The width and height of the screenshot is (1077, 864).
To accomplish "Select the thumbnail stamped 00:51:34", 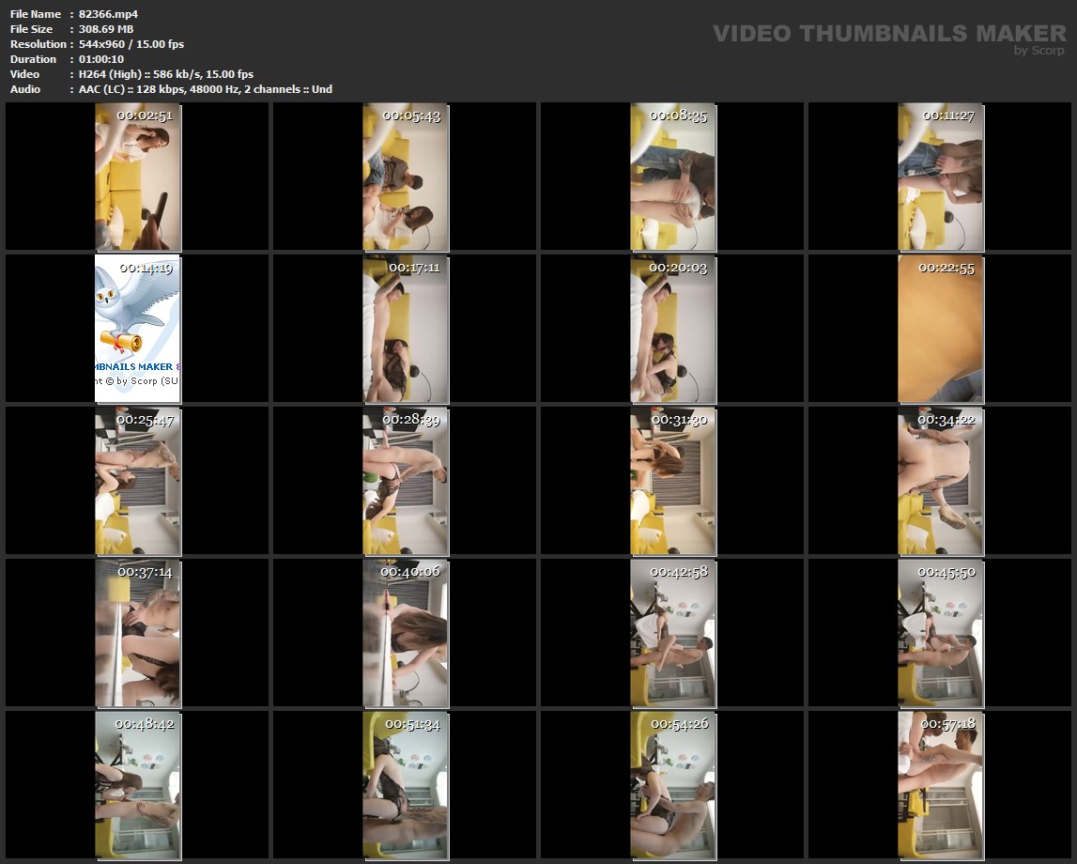I will [406, 786].
